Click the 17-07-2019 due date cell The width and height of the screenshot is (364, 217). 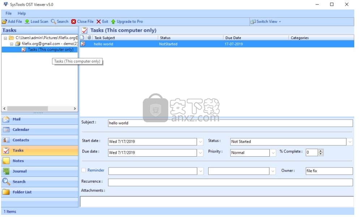(x=234, y=44)
